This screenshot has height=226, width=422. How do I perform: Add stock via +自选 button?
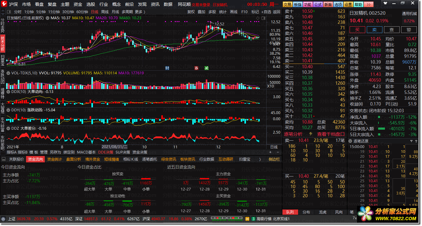click(266, 12)
